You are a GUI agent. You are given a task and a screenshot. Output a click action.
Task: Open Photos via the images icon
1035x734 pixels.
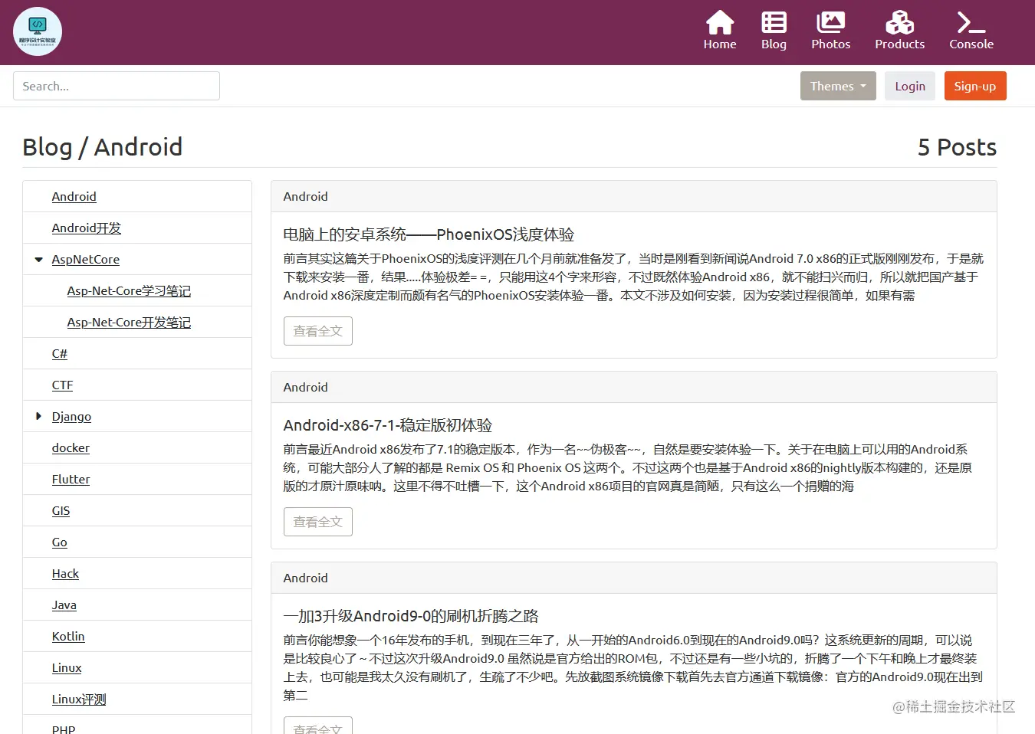(x=830, y=23)
